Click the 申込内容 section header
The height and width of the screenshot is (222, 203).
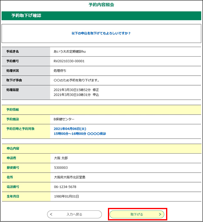click(x=101, y=149)
